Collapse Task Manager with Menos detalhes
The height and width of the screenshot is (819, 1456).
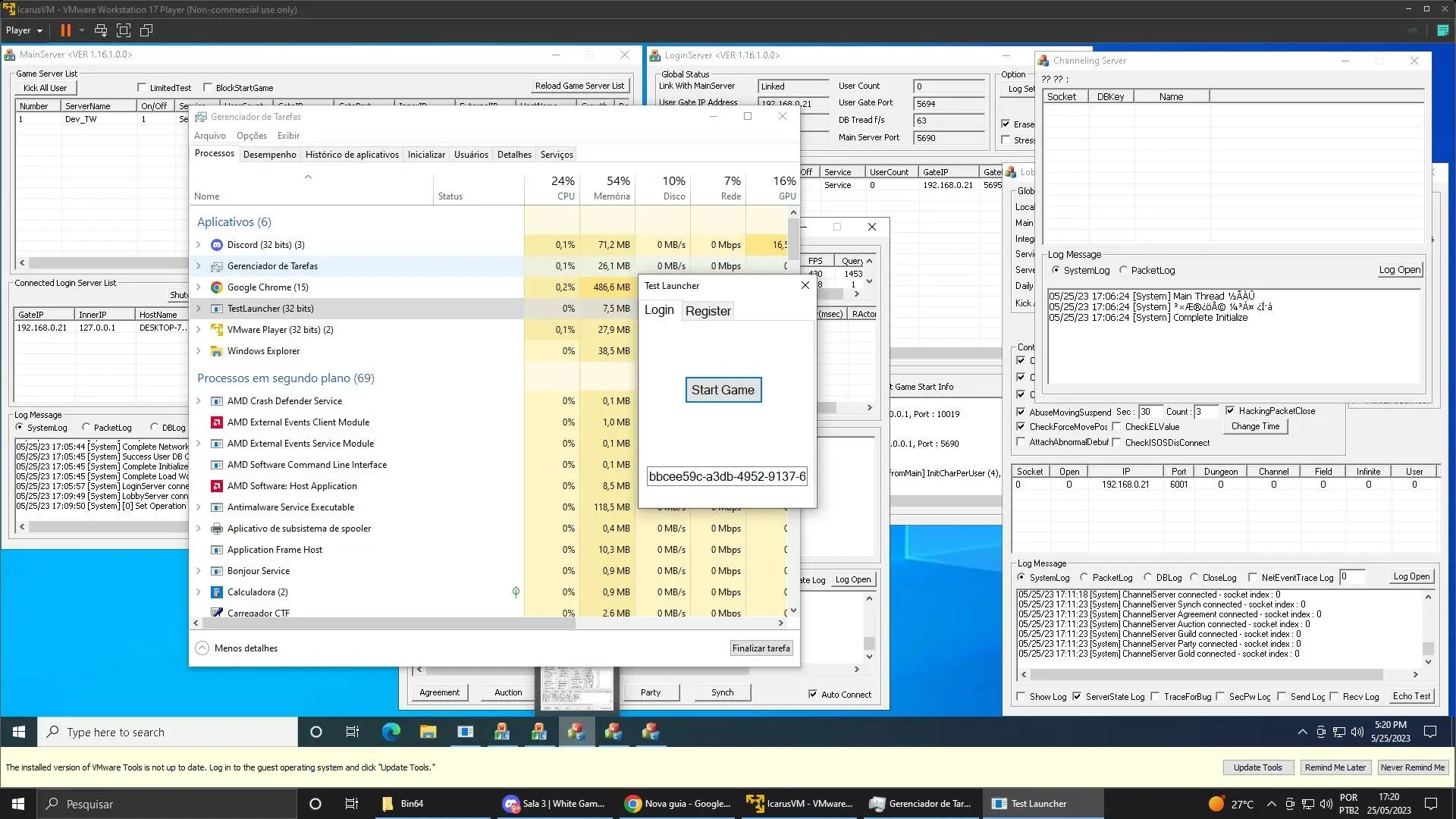(237, 648)
